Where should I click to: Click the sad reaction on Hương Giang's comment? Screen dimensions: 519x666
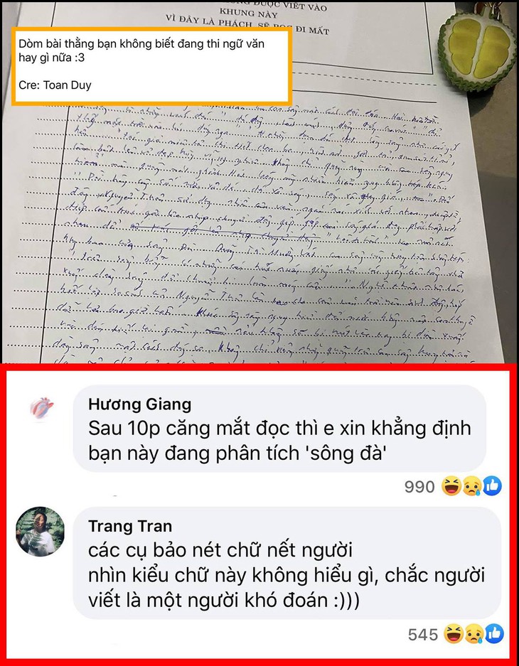[x=472, y=486]
